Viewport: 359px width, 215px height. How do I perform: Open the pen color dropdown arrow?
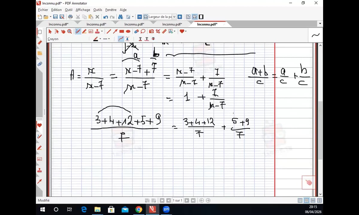coord(100,39)
